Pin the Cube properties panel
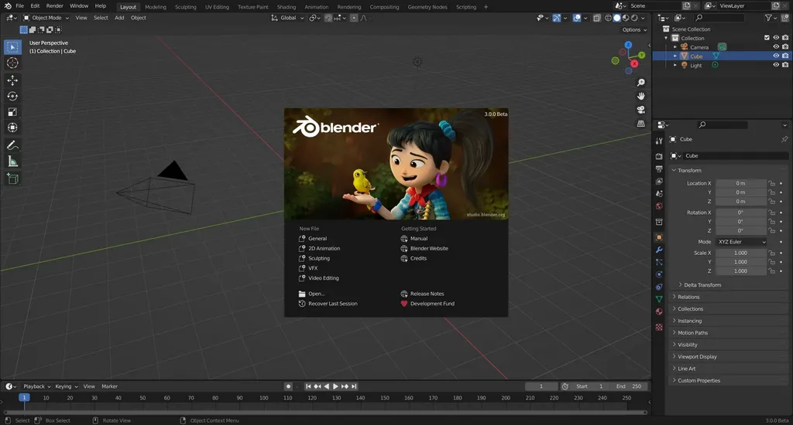 coord(784,139)
